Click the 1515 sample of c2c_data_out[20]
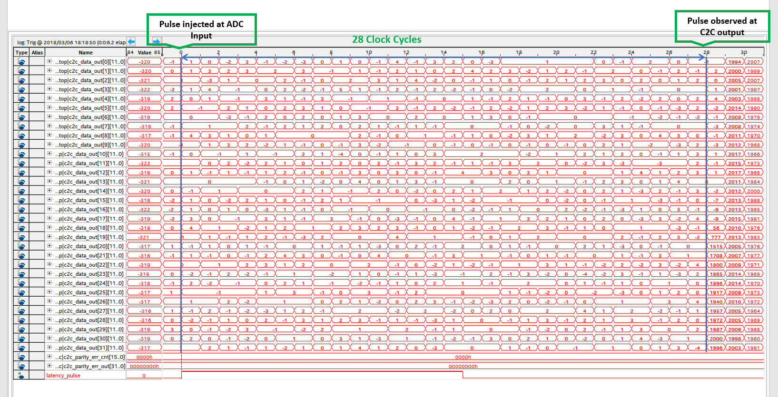 click(716, 246)
